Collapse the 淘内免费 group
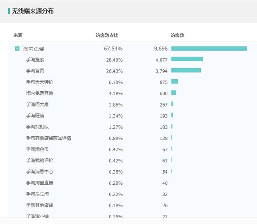Viewport: 257px width, 224px height. coord(17,48)
